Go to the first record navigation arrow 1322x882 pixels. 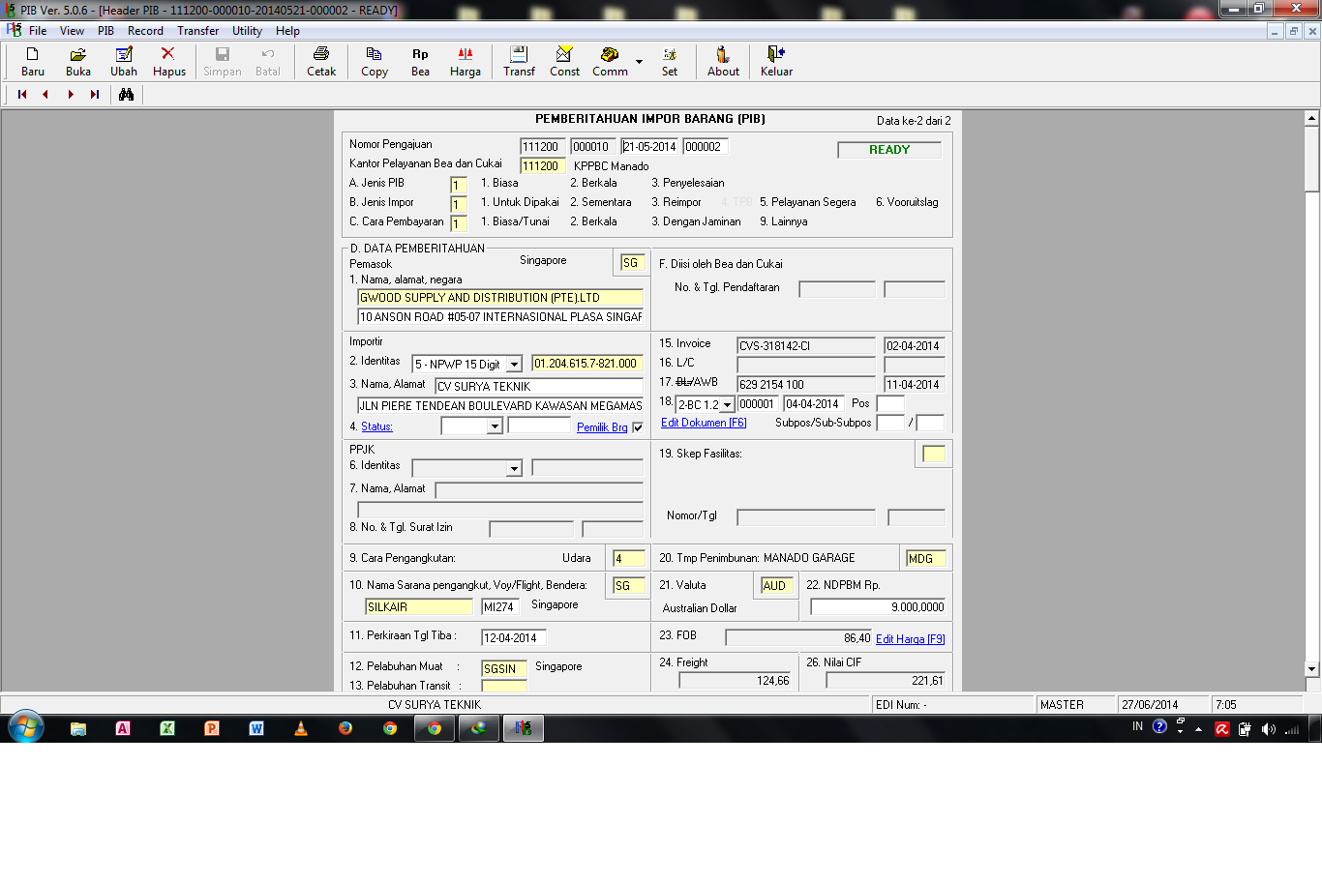[x=22, y=94]
